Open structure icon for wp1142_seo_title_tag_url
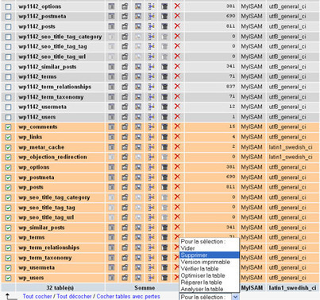The width and height of the screenshot is (320, 300). coord(125,56)
